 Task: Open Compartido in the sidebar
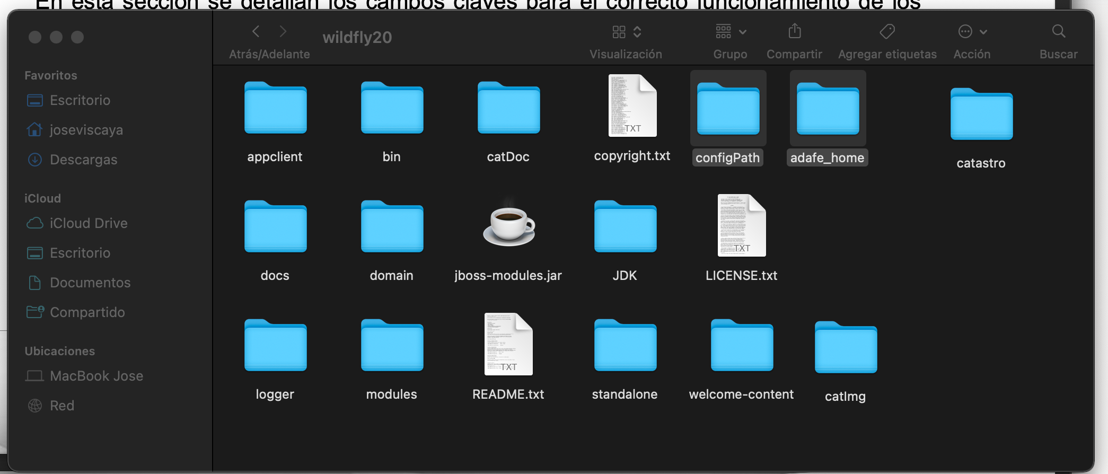click(76, 312)
